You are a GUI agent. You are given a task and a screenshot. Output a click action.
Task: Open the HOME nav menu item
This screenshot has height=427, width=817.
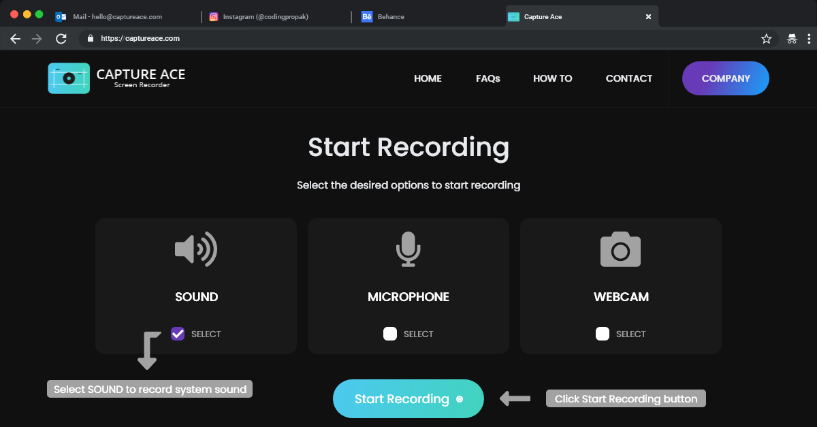(x=428, y=78)
